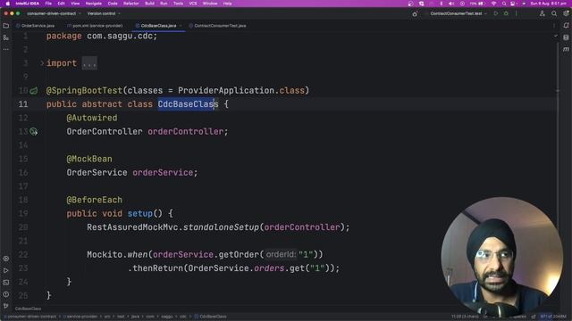Open the Code menu
Image resolution: width=572 pixels, height=321 pixels.
point(113,4)
